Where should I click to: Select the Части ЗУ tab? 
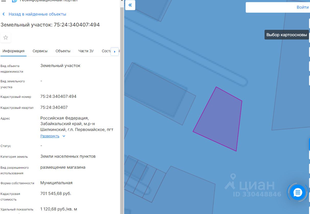86,51
